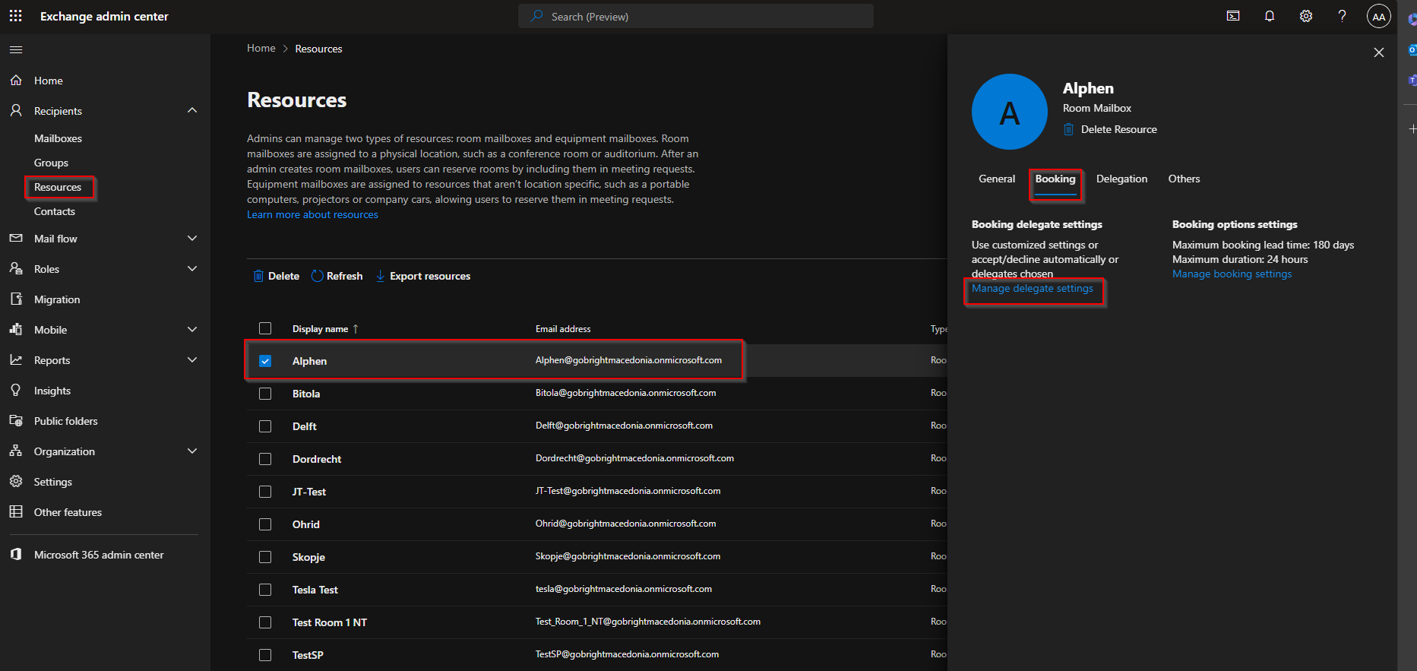The height and width of the screenshot is (671, 1417).
Task: Click the Recipients person icon
Action: (16, 110)
